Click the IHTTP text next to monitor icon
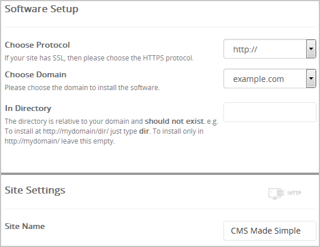Screen dimensions: 320x247 [x=294, y=193]
